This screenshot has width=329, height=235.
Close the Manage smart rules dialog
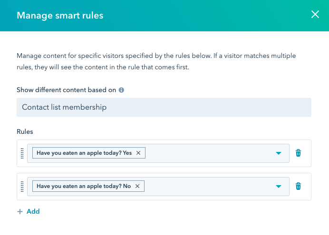click(x=315, y=14)
